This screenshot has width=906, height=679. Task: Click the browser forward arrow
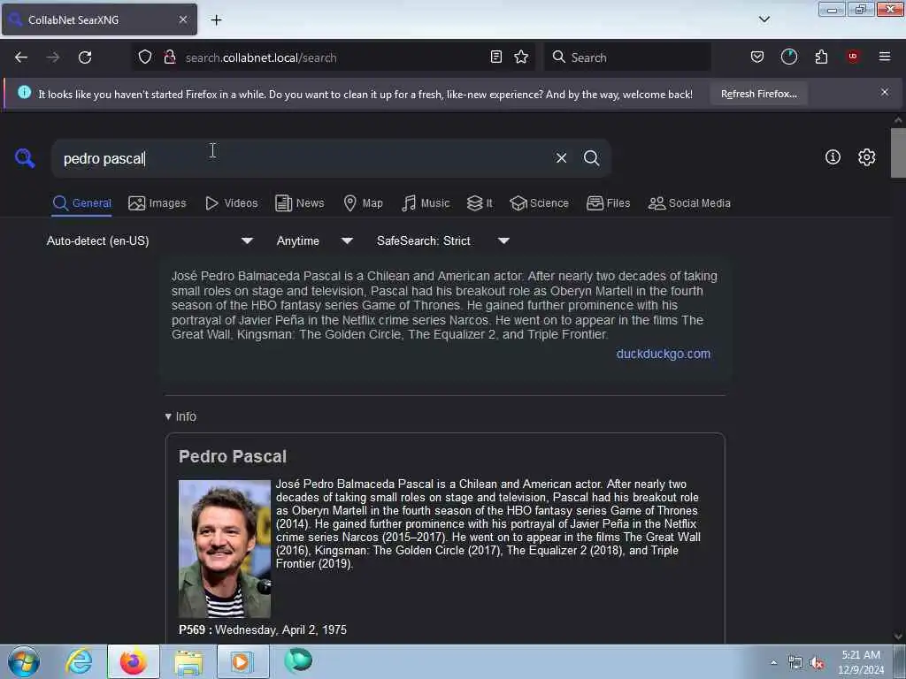click(53, 57)
